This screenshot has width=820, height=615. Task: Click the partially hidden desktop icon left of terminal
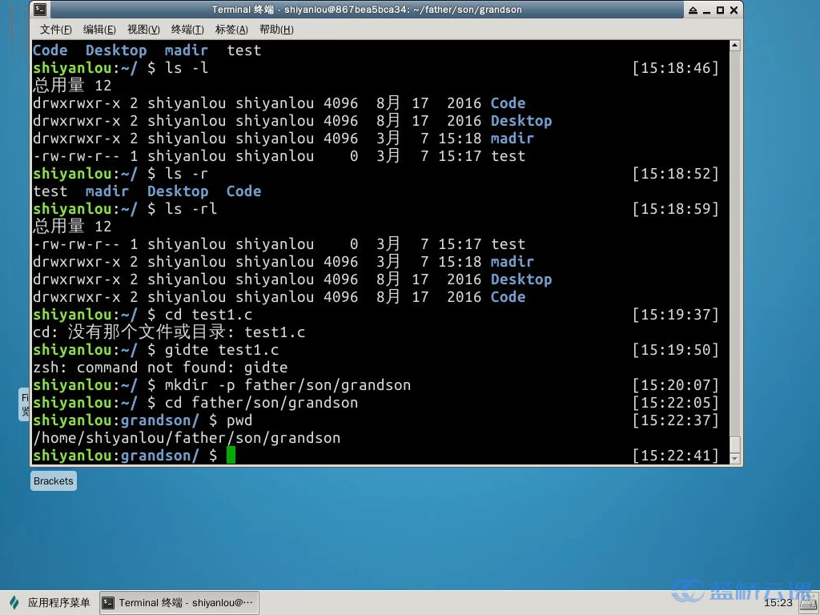click(x=24, y=404)
